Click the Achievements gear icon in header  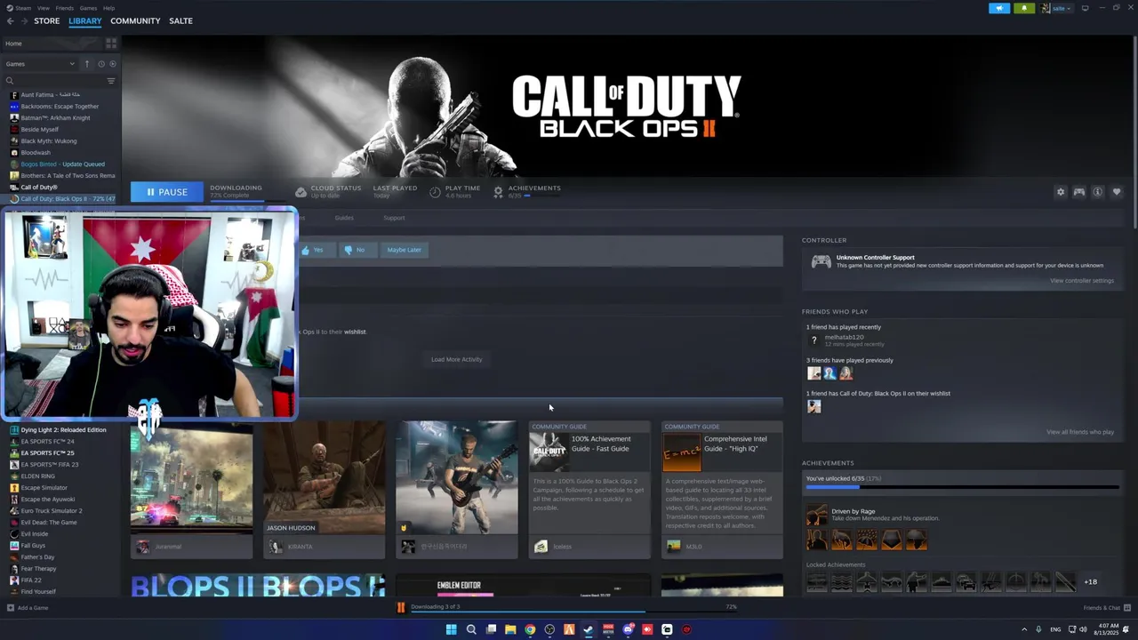(x=498, y=191)
